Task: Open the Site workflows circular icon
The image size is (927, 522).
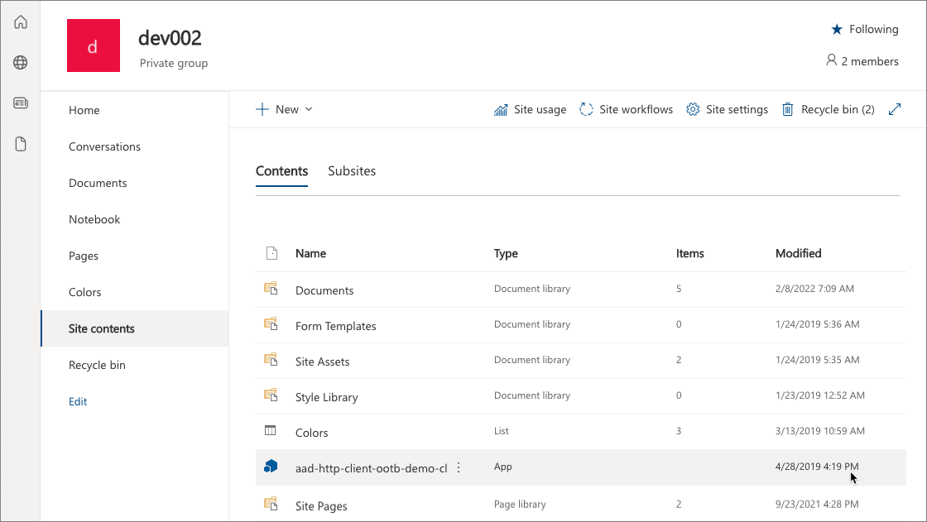Action: [586, 109]
